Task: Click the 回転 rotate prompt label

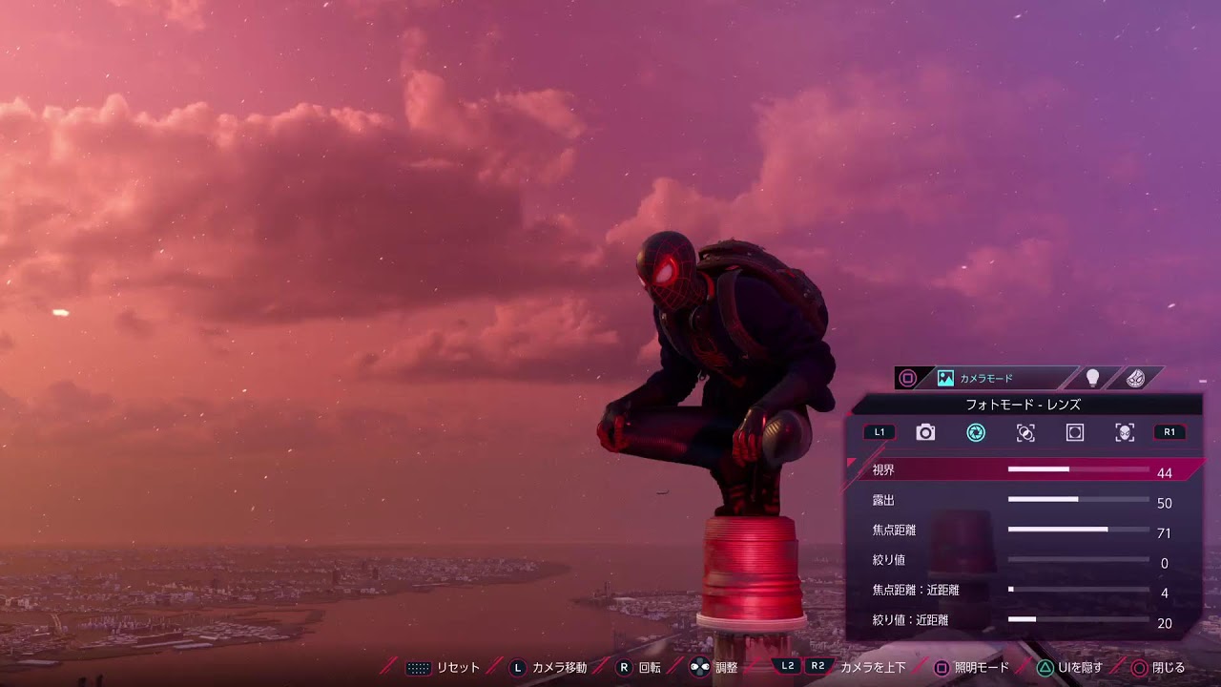Action: pos(650,668)
